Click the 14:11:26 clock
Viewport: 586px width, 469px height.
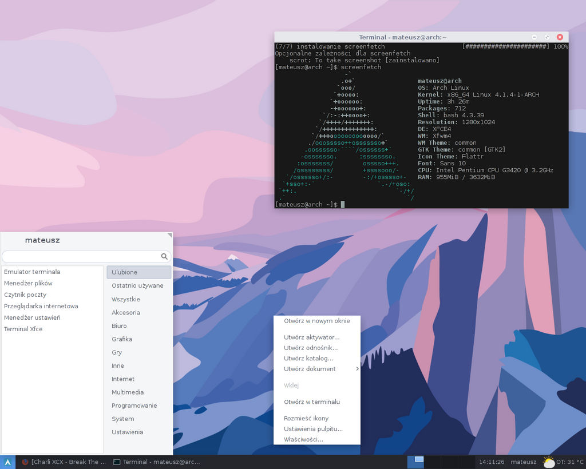[492, 462]
